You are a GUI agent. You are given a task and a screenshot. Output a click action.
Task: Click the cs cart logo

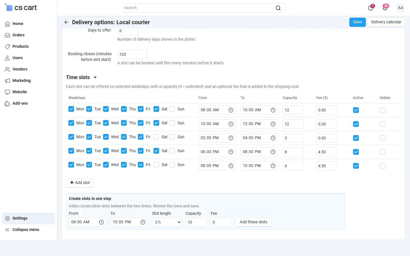click(21, 8)
